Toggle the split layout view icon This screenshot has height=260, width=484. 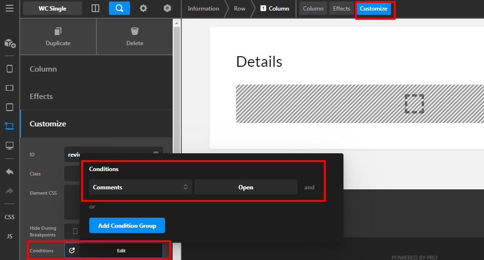pyautogui.click(x=95, y=8)
